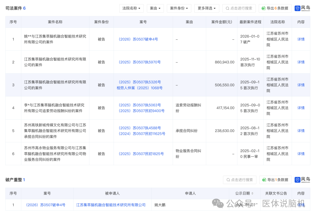Open case number (2026)苏0507破申4号 in first judicial row

(x=137, y=39)
